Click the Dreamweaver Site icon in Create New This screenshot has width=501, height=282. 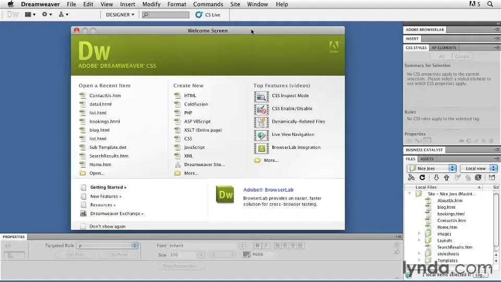pyautogui.click(x=177, y=164)
